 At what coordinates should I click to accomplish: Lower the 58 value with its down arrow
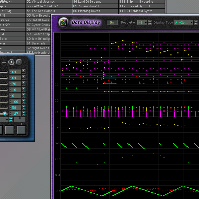click(24, 109)
